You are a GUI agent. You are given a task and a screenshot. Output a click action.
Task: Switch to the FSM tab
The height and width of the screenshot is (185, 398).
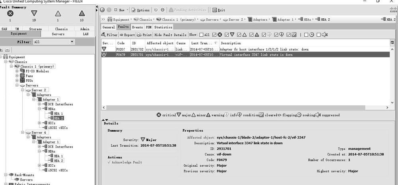coord(149,27)
